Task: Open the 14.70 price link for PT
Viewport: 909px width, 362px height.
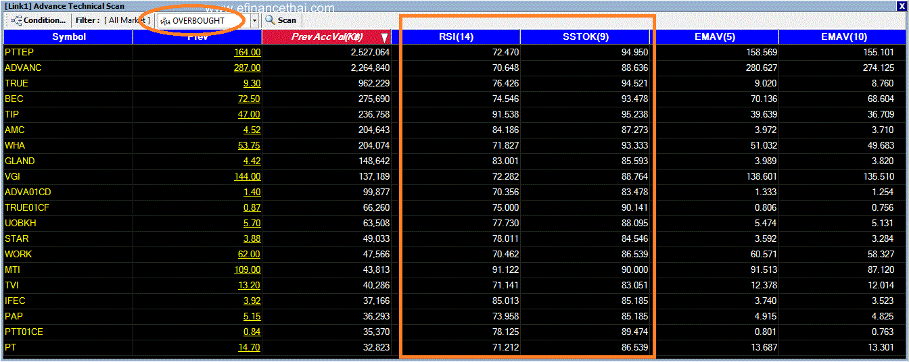Action: pos(250,347)
